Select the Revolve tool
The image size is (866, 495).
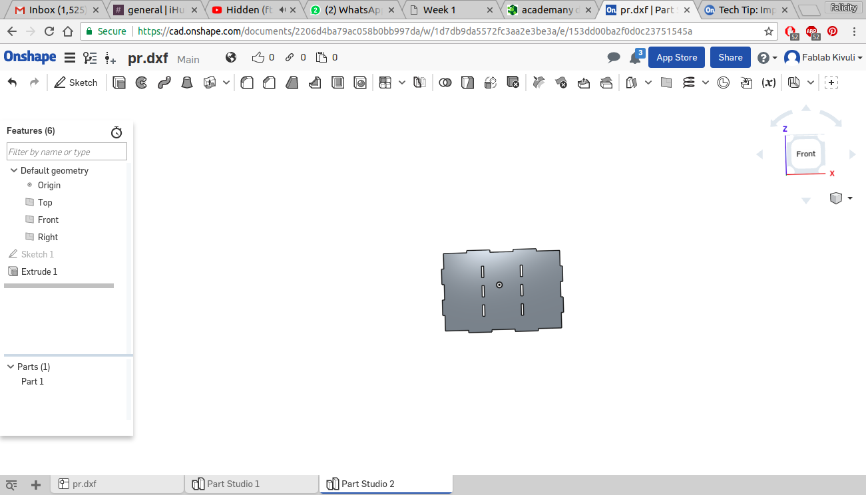[141, 82]
